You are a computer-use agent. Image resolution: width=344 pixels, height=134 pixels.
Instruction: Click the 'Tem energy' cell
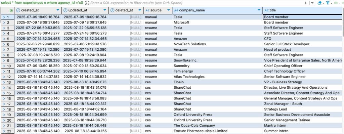[x=217, y=71]
